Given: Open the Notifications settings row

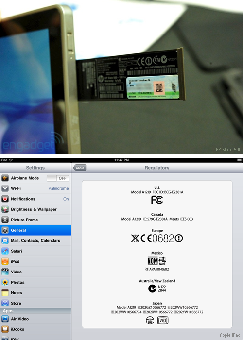Looking at the screenshot, I should pos(35,199).
